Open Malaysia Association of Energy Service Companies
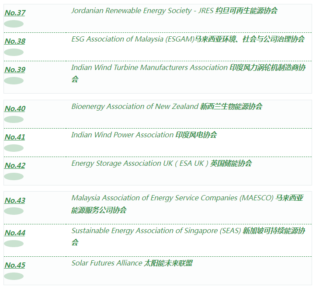Viewport: 316px width, 290px height. (187, 198)
